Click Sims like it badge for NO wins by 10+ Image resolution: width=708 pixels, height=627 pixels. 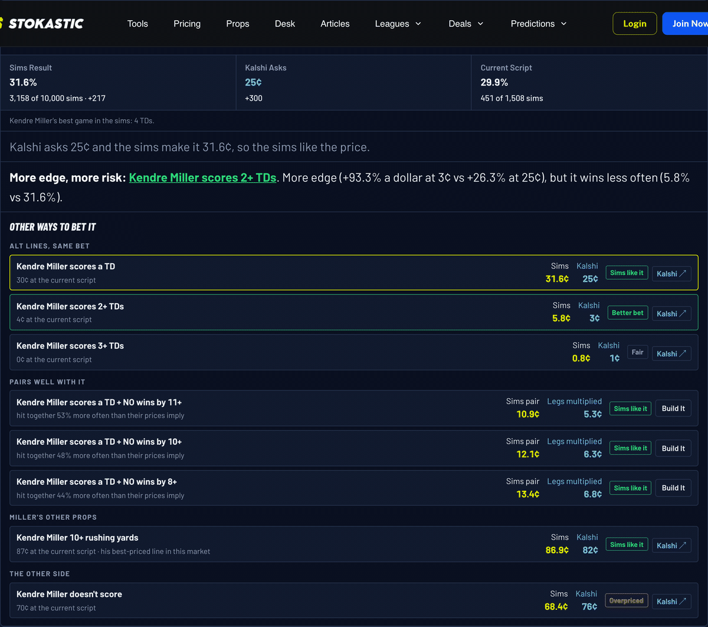pos(630,448)
